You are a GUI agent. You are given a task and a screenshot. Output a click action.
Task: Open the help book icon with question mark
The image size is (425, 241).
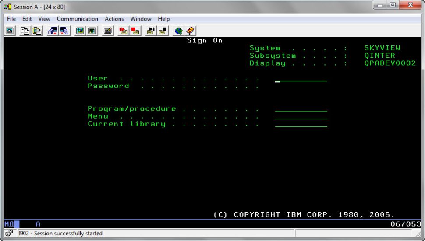(191, 31)
